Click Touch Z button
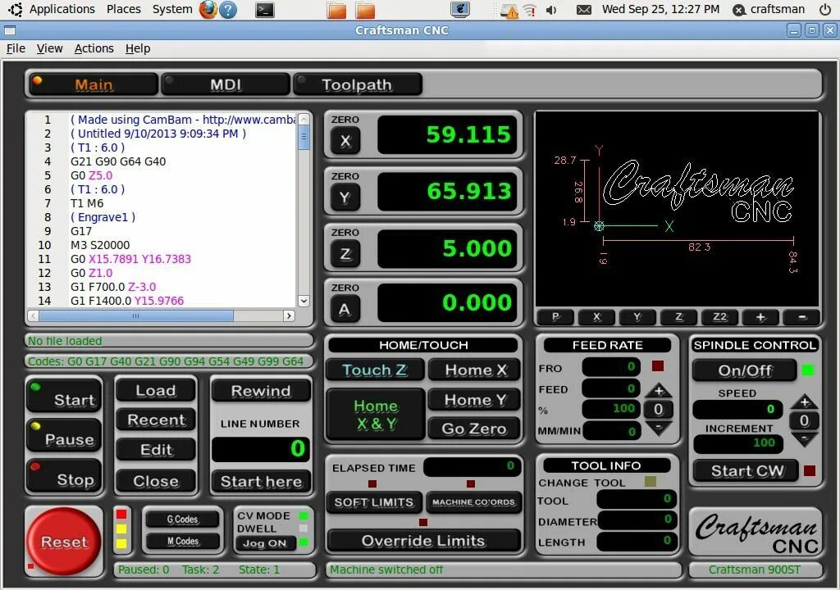 374,370
